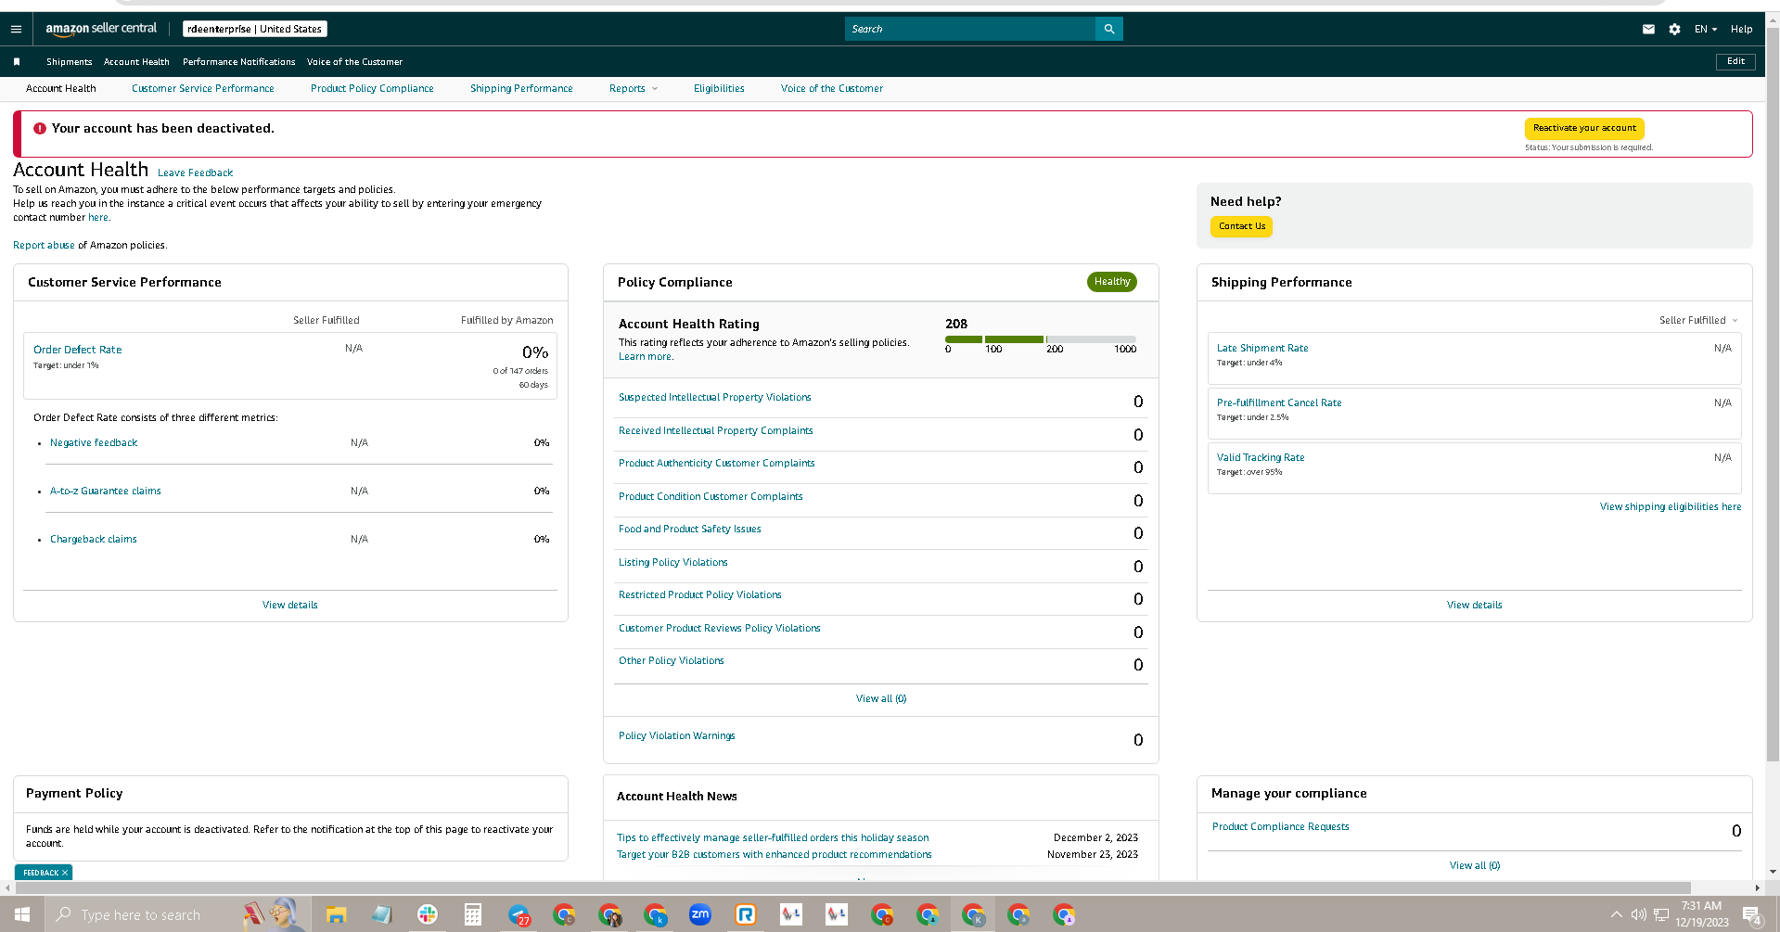Screen dimensions: 1780x932
Task: Open the Windows Start menu
Action: click(22, 914)
